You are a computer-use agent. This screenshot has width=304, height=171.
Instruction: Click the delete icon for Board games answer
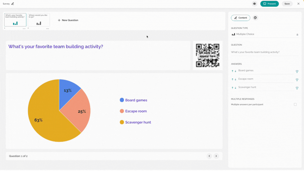[297, 72]
